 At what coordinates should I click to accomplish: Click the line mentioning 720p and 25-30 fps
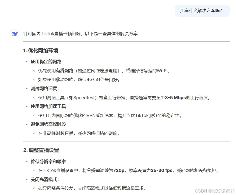point(128,171)
